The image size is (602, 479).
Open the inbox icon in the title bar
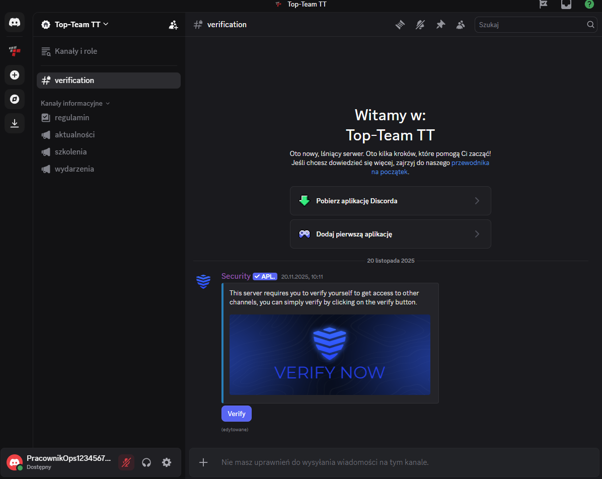(x=566, y=4)
